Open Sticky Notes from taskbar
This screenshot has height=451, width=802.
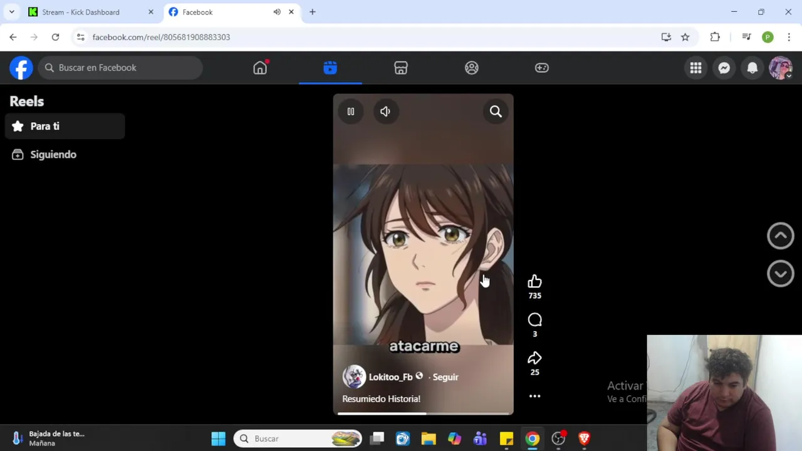(x=506, y=438)
